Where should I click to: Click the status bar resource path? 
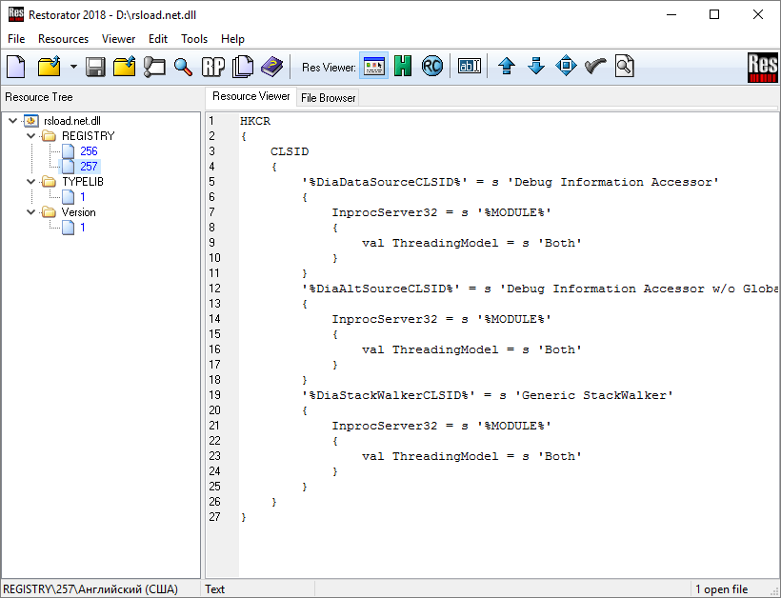click(90, 589)
